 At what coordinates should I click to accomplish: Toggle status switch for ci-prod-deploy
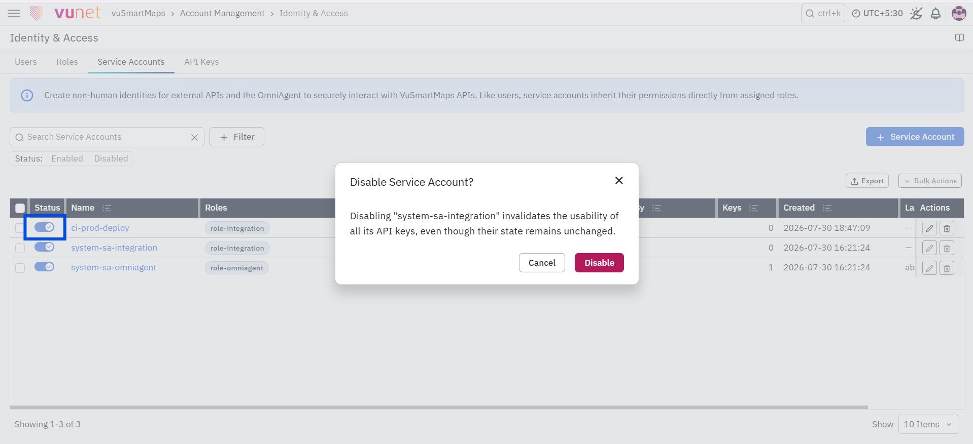coord(45,227)
